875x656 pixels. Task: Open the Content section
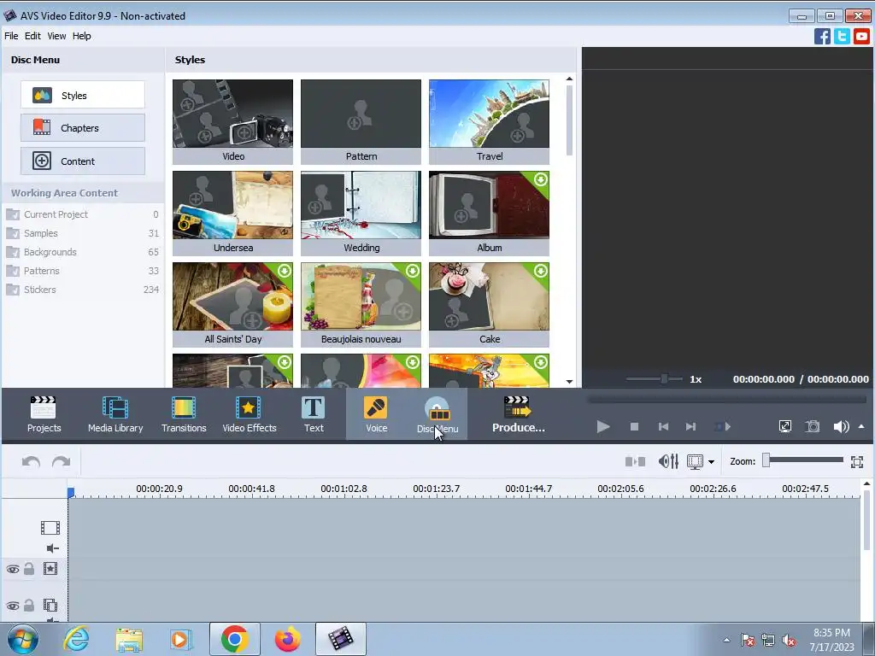83,161
